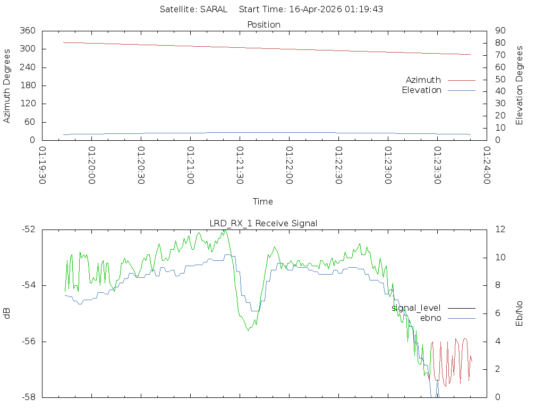Click the blue Elevation legend line sample
544x408 pixels.
coord(461,90)
